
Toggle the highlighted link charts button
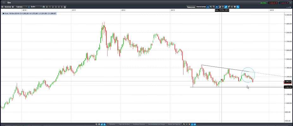tap(226, 7)
